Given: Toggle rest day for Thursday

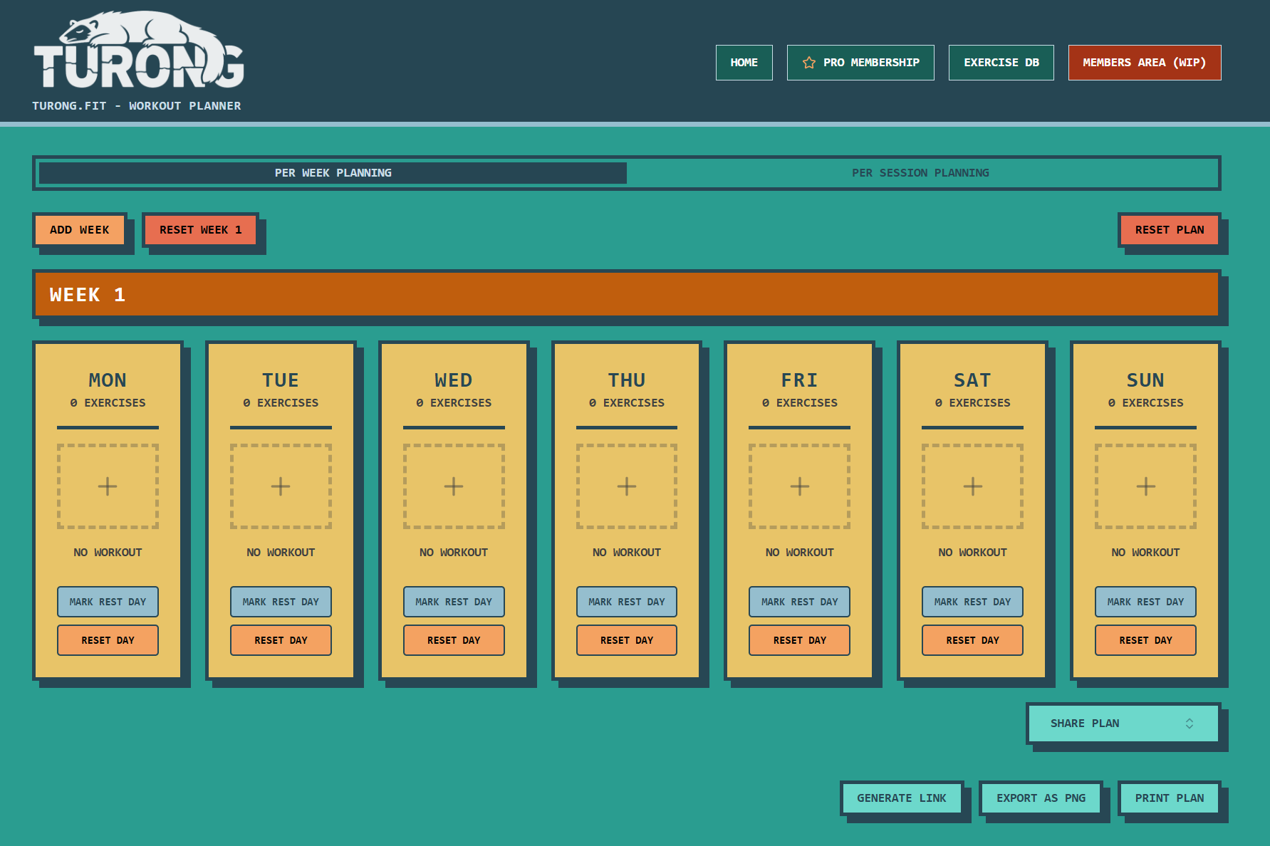Looking at the screenshot, I should pyautogui.click(x=626, y=602).
